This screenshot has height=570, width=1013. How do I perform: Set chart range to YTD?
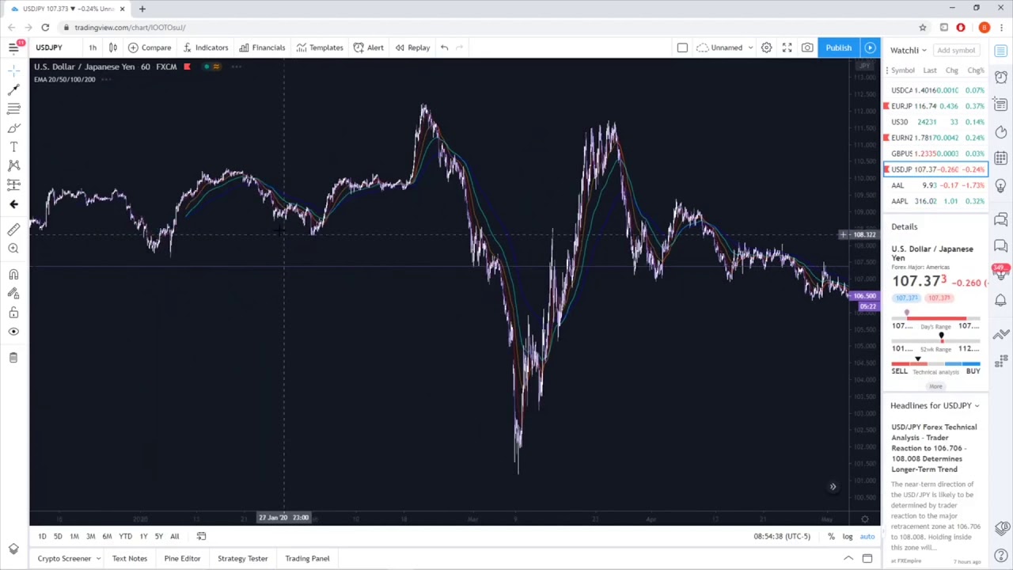pos(125,536)
